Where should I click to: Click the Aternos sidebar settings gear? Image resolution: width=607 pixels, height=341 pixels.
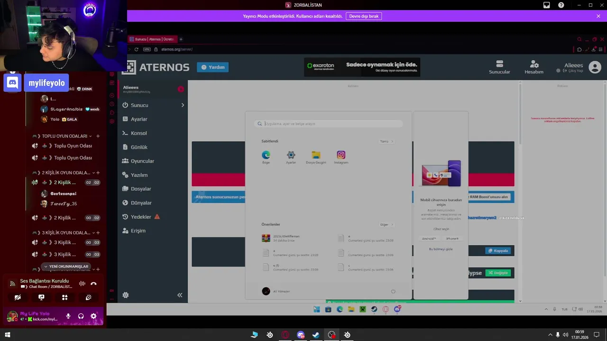coord(126,295)
